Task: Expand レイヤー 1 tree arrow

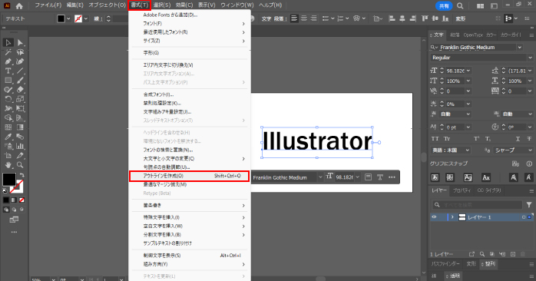Action: click(x=452, y=217)
